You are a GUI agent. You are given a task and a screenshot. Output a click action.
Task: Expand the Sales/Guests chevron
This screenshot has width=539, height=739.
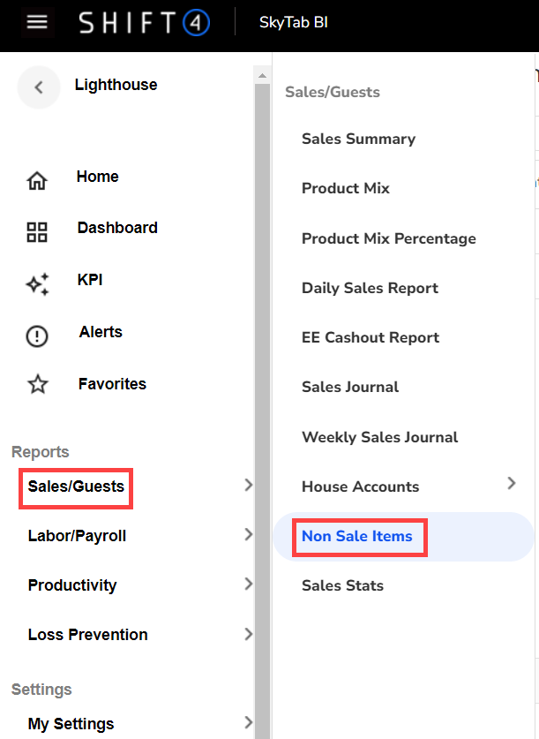(248, 485)
